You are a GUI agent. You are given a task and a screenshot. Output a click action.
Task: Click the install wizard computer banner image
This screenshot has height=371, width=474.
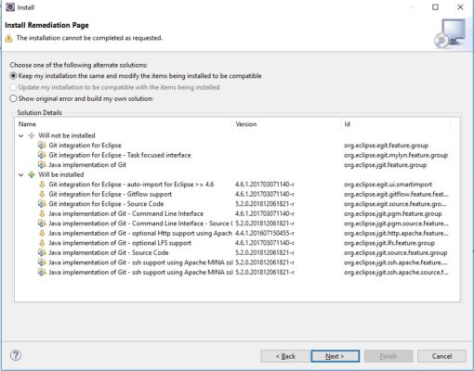[450, 33]
